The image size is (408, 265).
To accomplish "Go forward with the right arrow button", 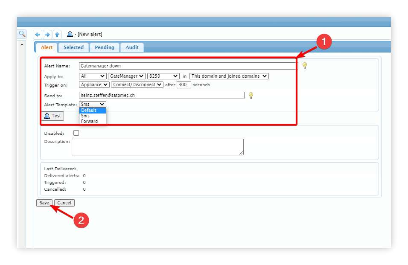I will 47,34.
